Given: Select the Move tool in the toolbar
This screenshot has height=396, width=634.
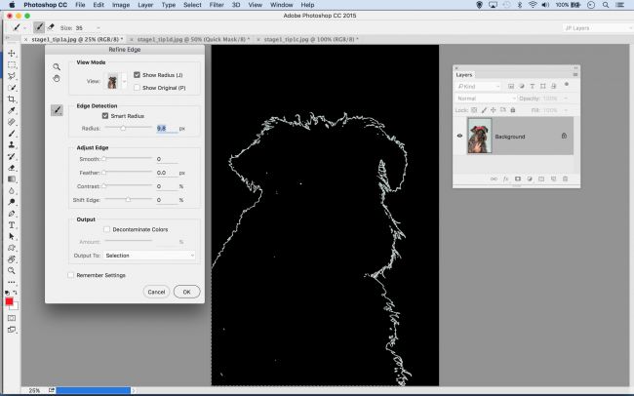Looking at the screenshot, I should pos(12,53).
